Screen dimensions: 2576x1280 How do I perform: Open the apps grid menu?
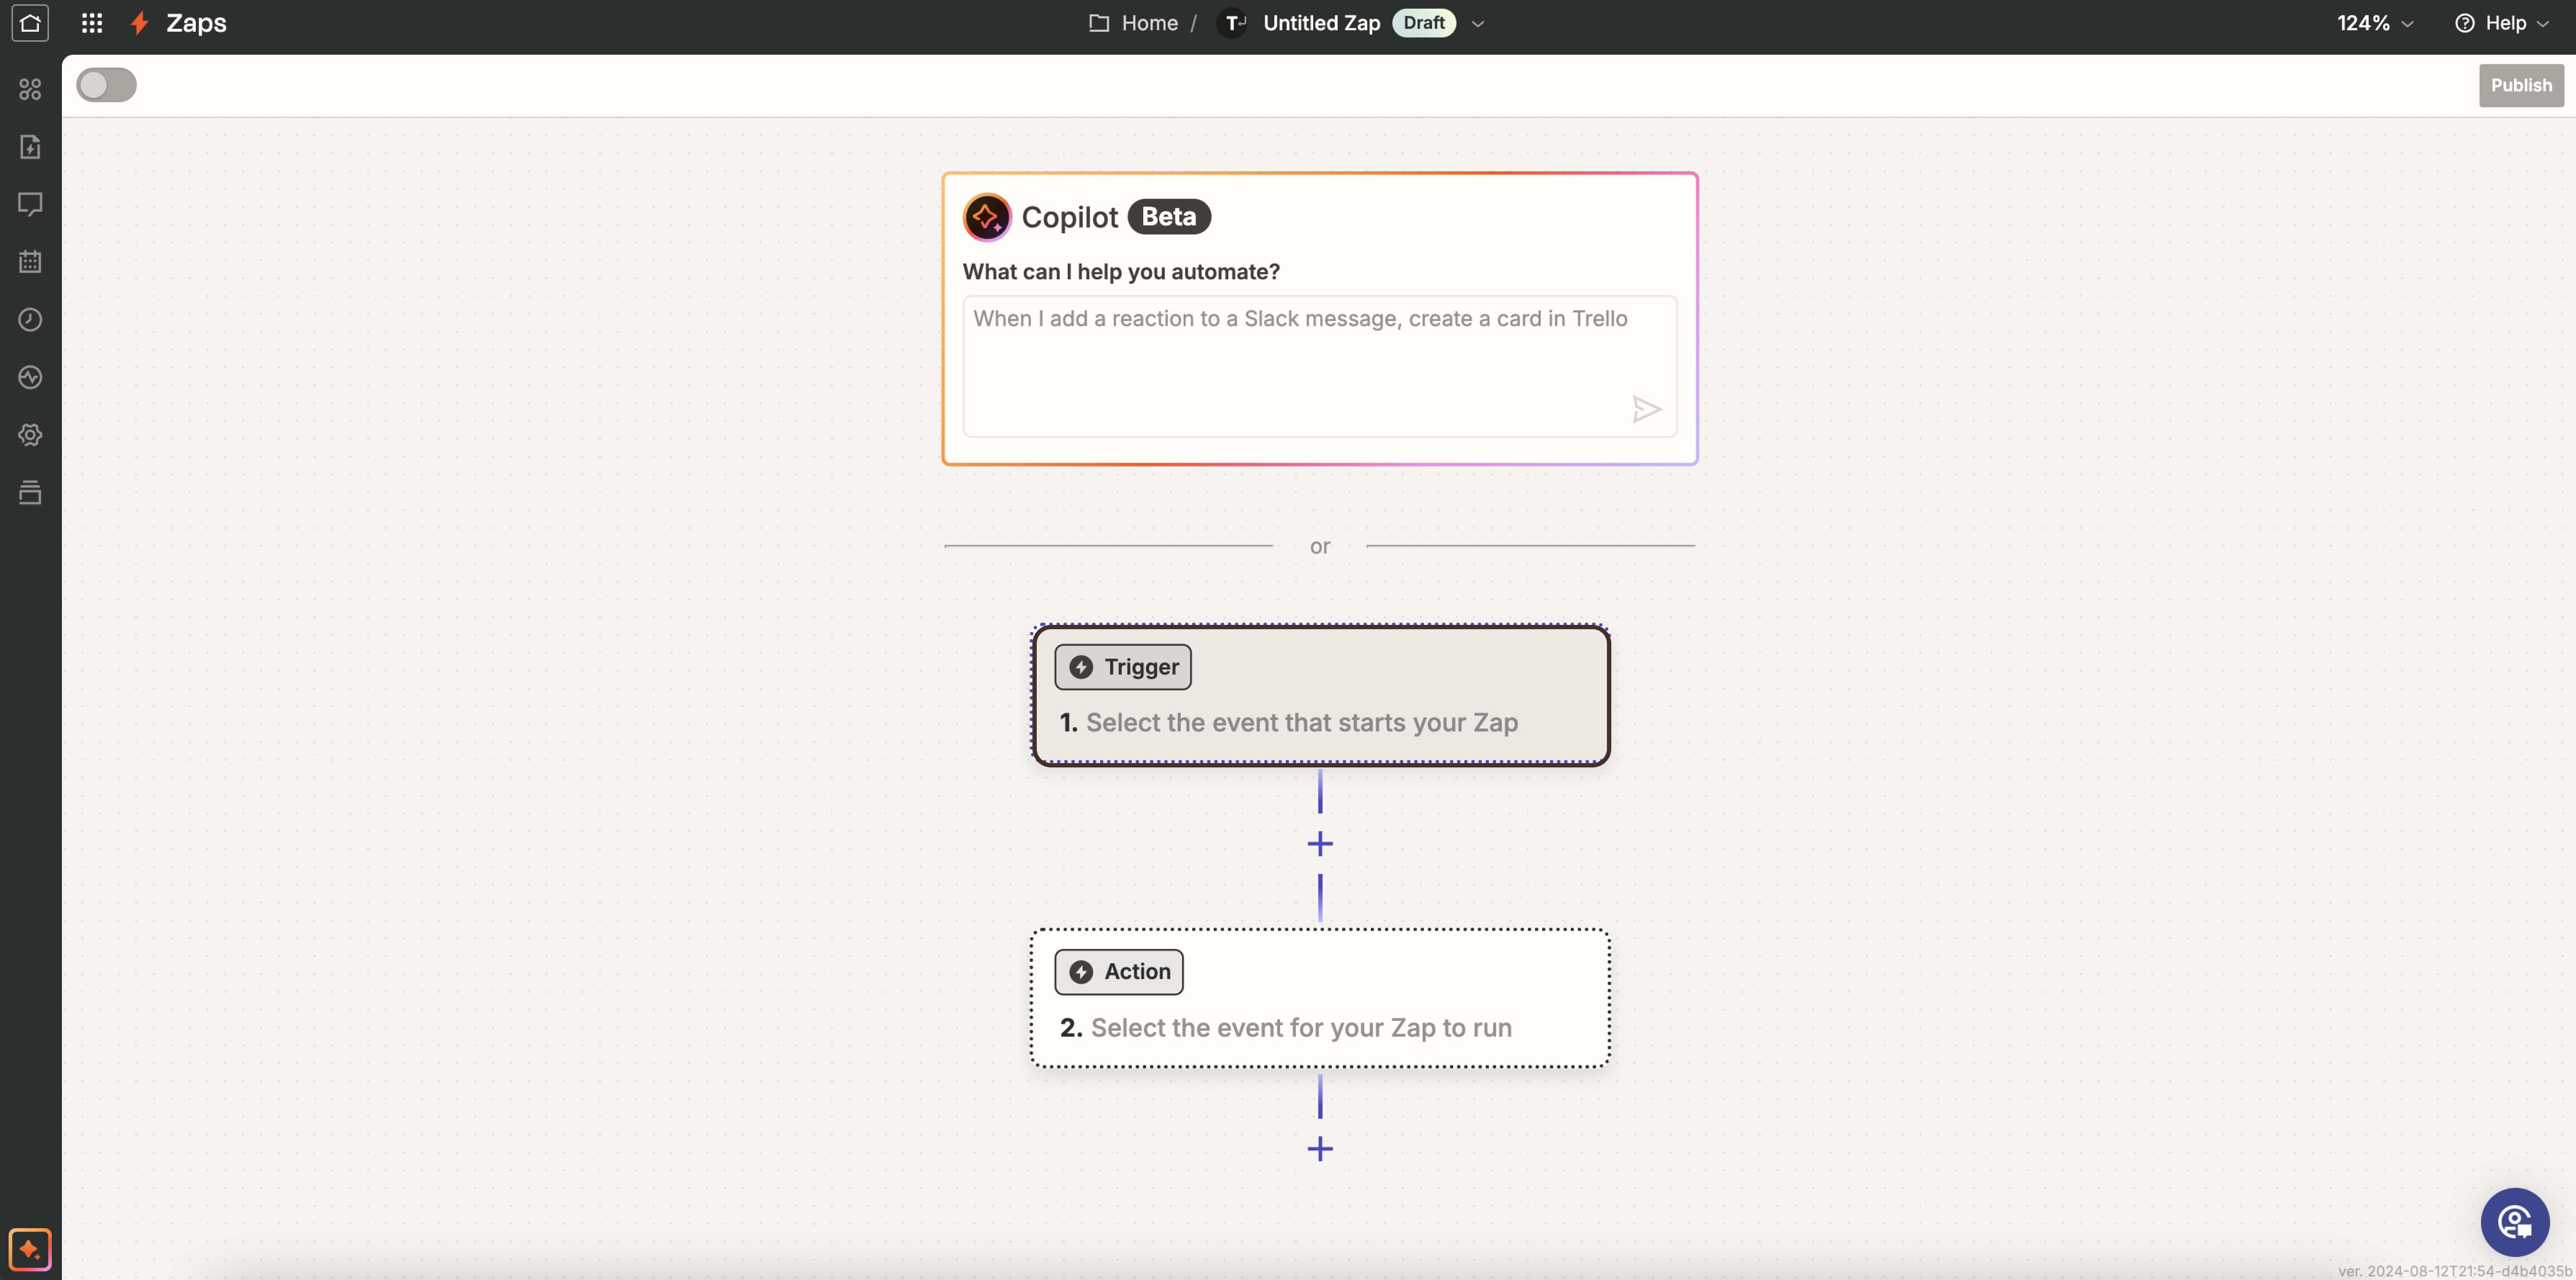pos(91,23)
